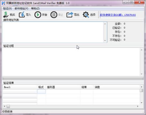Maximize the 1and1Mail Verifier window
This screenshot has height=115, width=146.
click(x=131, y=2)
